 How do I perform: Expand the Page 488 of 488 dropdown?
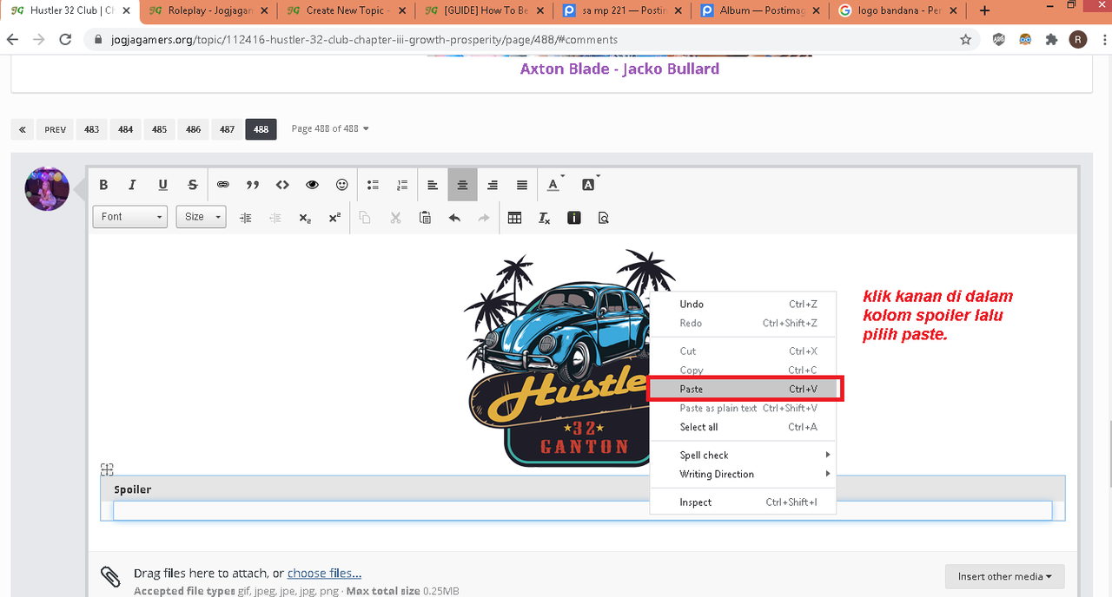coord(330,128)
